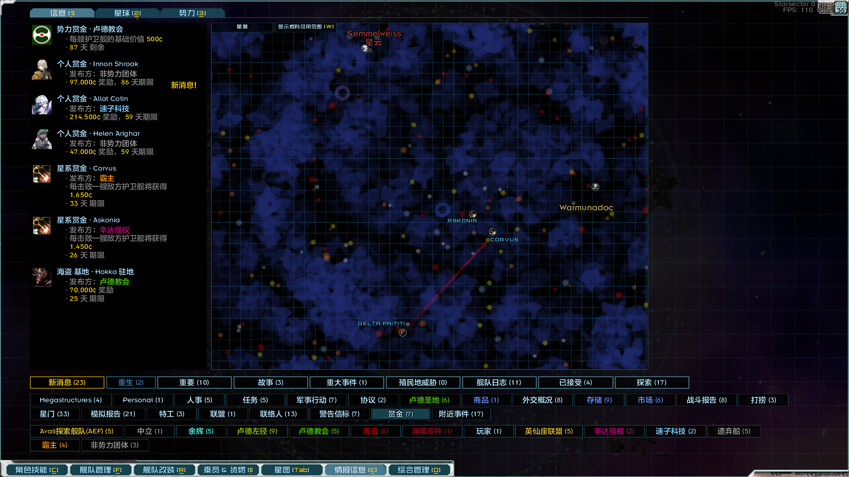849x477 pixels.
Task: Open the 舰队管理 [F] tab
Action: click(100, 470)
